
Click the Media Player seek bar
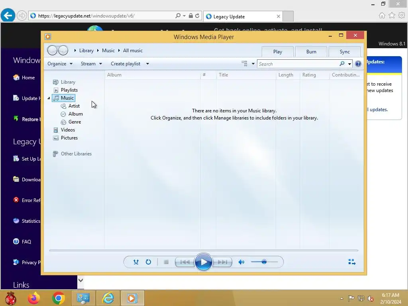click(204, 250)
